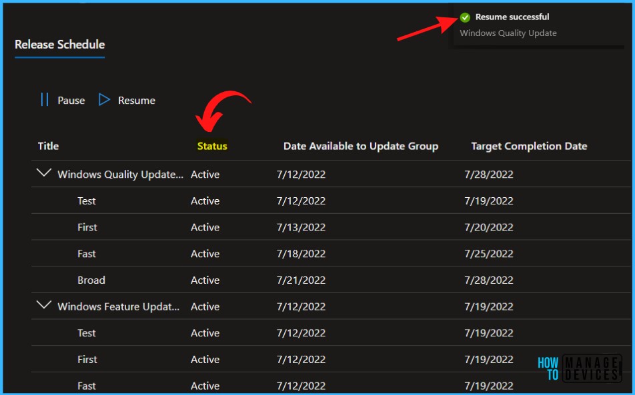Select the Windows Feature Update row title
The width and height of the screenshot is (635, 395).
click(118, 307)
